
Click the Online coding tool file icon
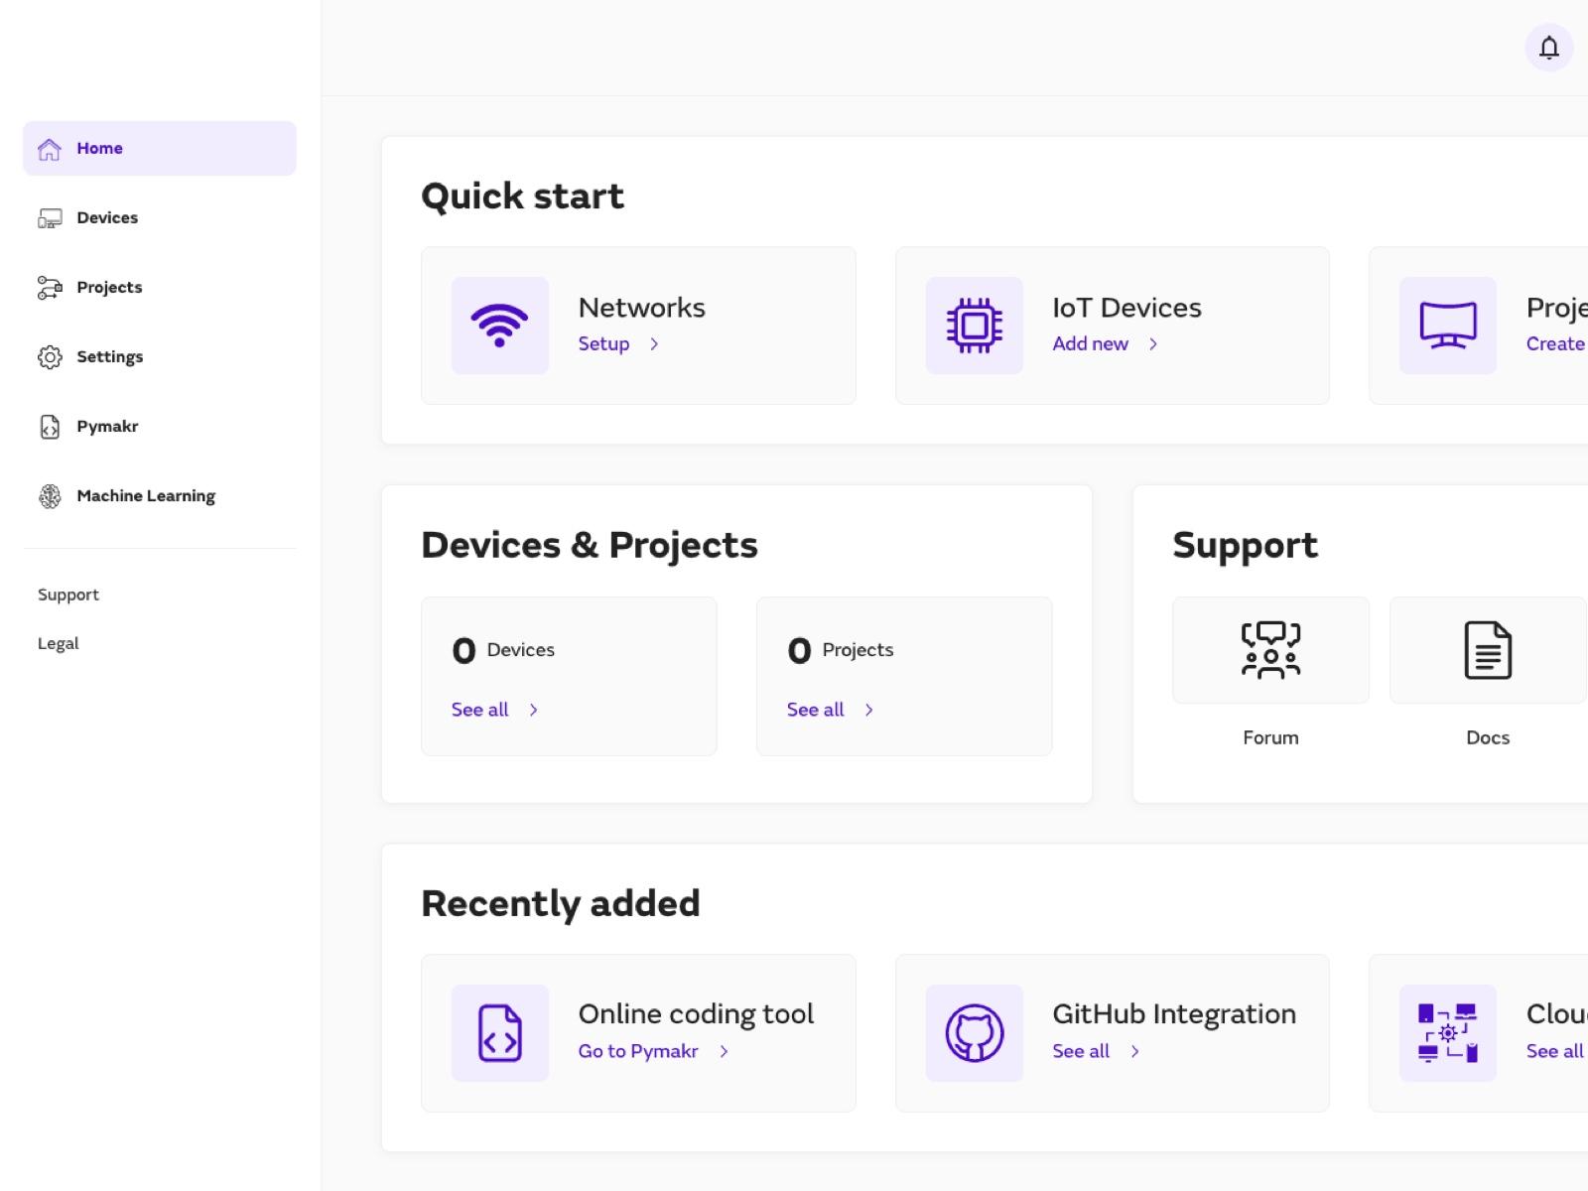pos(499,1033)
